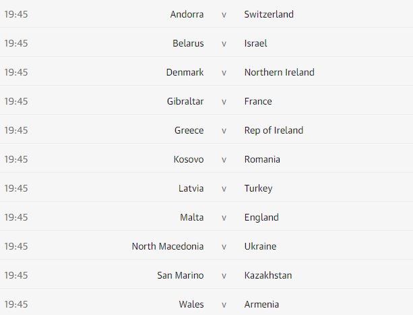Select North Macedonia team name

(168, 246)
